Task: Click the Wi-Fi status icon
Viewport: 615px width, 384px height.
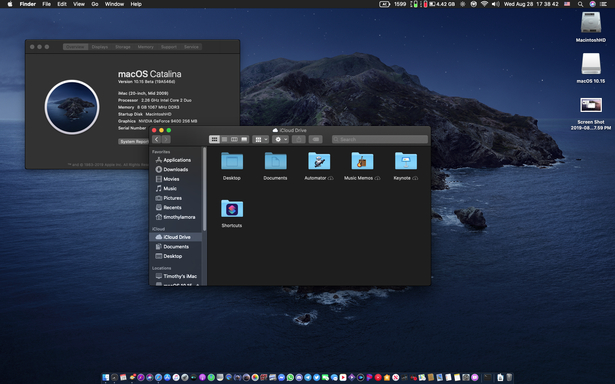Action: 484,4
